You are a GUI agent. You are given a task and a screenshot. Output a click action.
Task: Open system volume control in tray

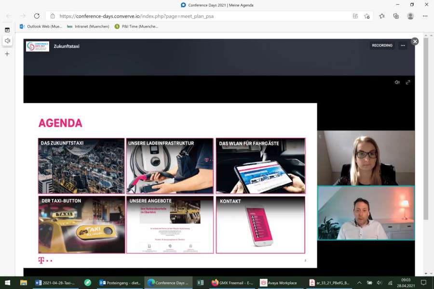coord(380,283)
